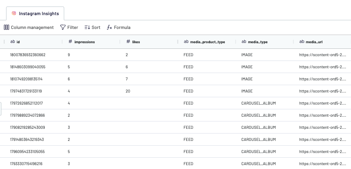This screenshot has width=351, height=169.
Task: Select the impressions column header
Action: (x=91, y=41)
